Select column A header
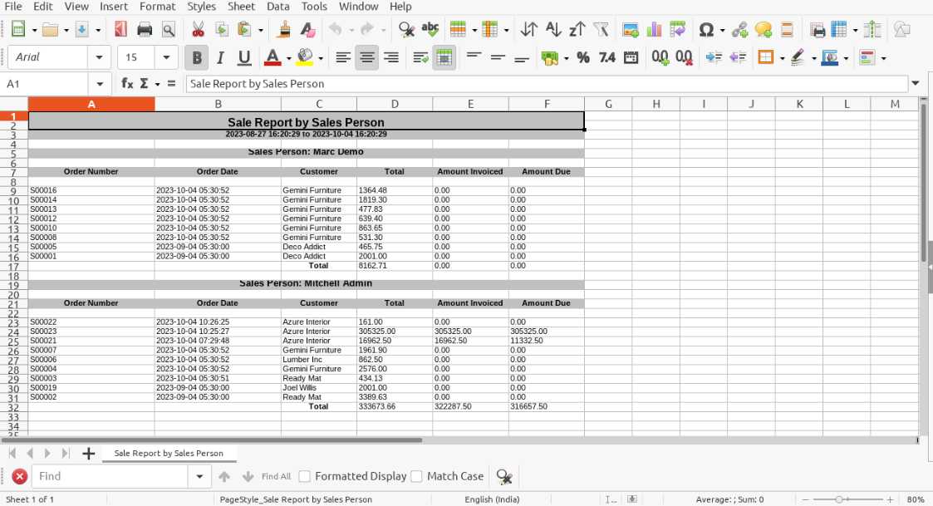 point(91,104)
